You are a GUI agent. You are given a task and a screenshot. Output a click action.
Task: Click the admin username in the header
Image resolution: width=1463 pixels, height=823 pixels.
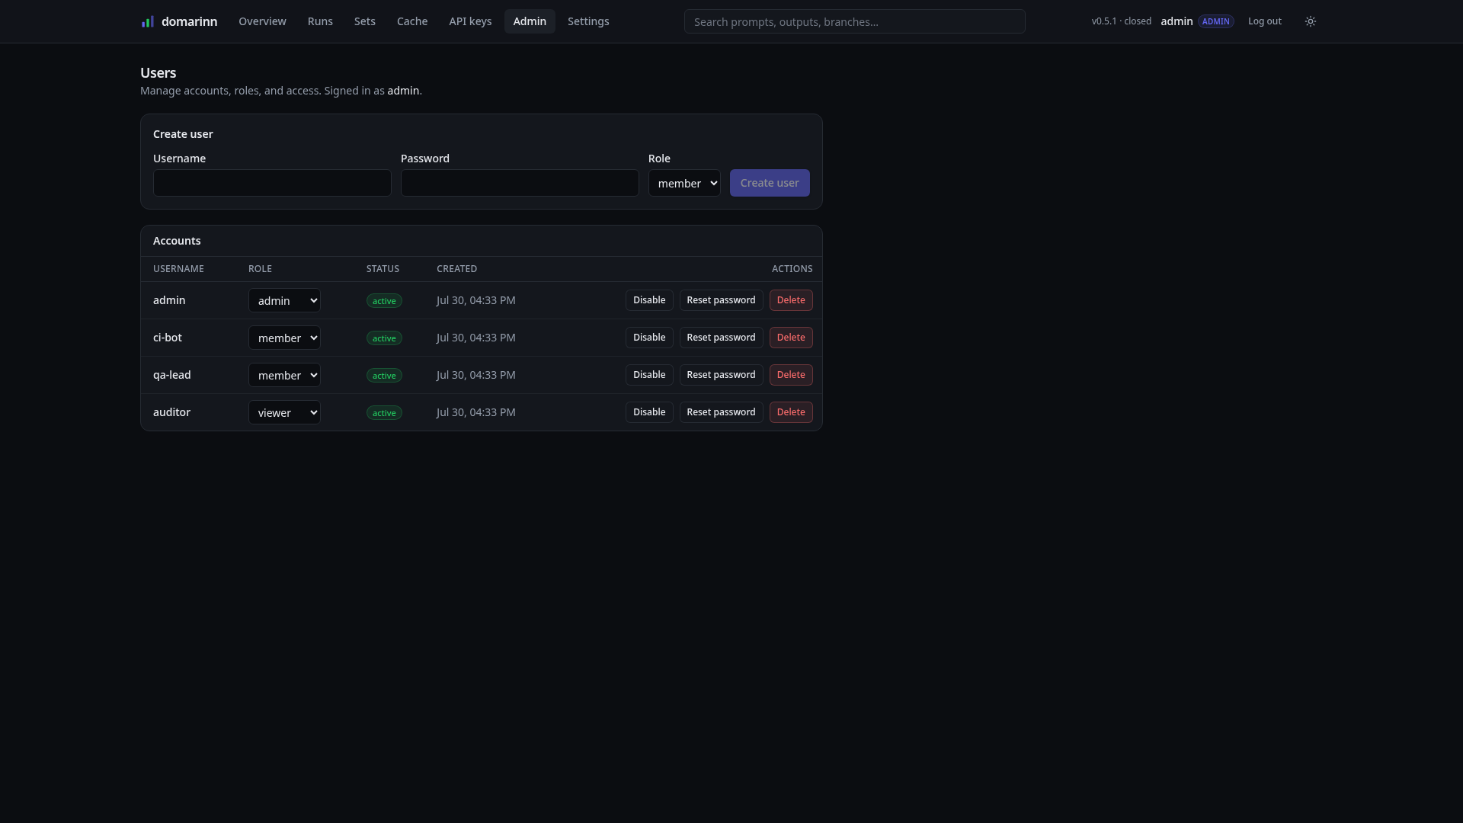(x=1176, y=21)
